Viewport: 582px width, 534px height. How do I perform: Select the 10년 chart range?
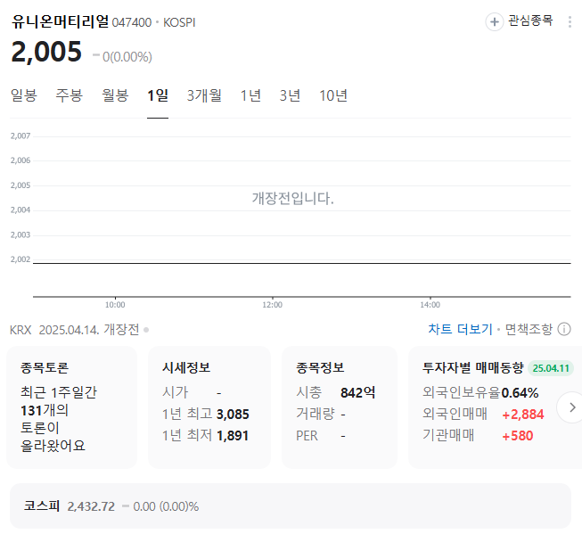coord(333,95)
